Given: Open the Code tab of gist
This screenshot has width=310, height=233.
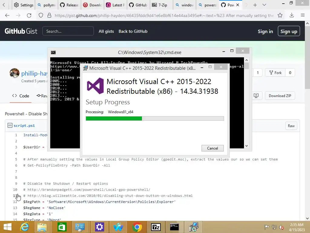Looking at the screenshot, I should pyautogui.click(x=21, y=96).
